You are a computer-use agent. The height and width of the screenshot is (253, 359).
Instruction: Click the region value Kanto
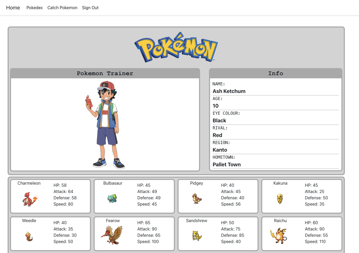pos(220,150)
